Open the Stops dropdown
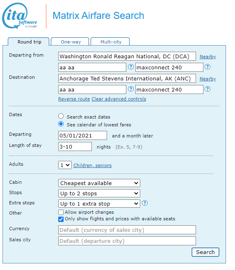Viewport: 235px width, 270px height. tap(99, 193)
